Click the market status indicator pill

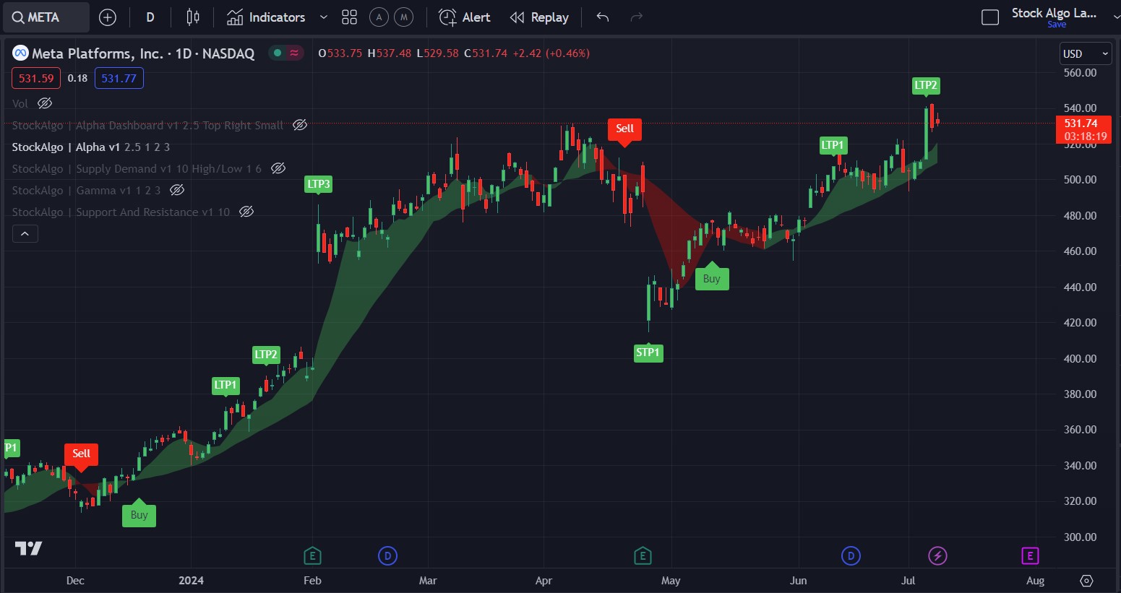(x=286, y=53)
